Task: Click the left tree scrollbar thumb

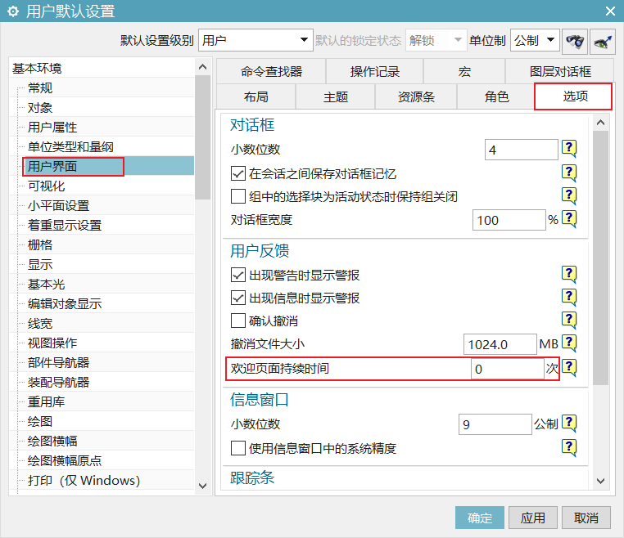Action: (202, 137)
